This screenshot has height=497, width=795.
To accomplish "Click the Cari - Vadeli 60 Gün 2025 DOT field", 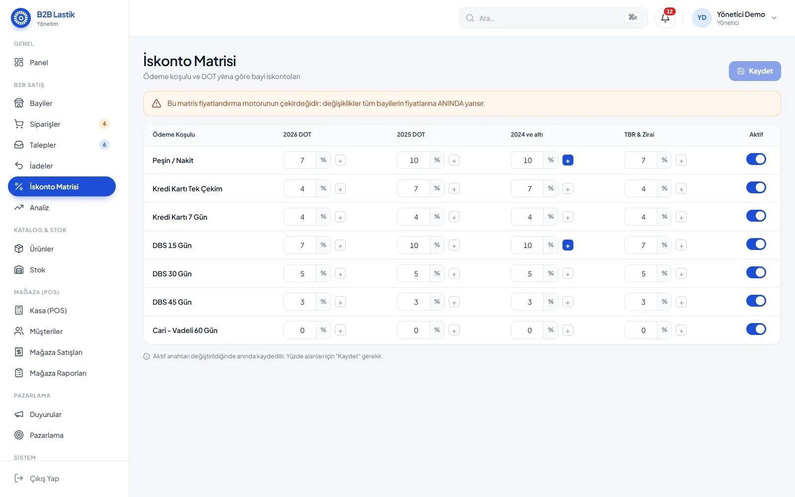I will tap(414, 331).
